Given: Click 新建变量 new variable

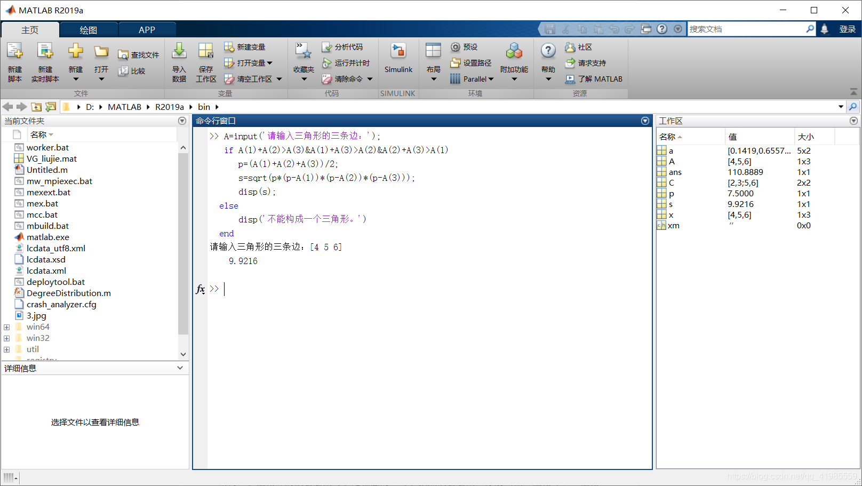Looking at the screenshot, I should 244,47.
